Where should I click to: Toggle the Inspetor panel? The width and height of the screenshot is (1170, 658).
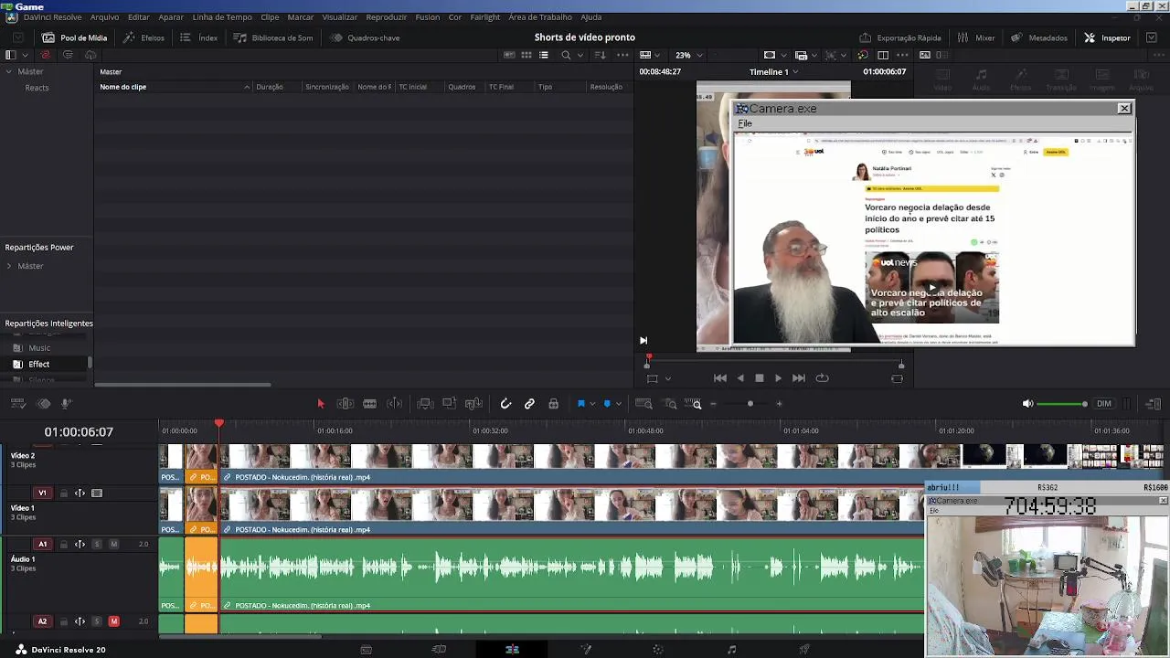1107,37
